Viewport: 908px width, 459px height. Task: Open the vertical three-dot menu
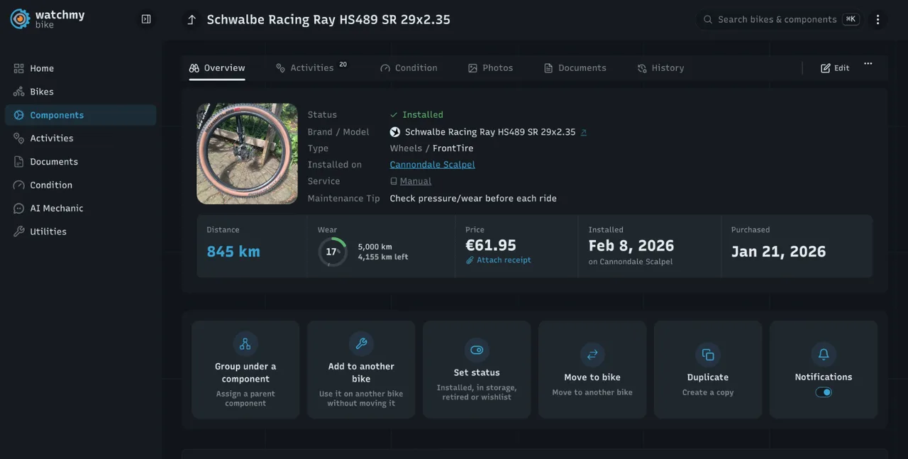coord(877,20)
